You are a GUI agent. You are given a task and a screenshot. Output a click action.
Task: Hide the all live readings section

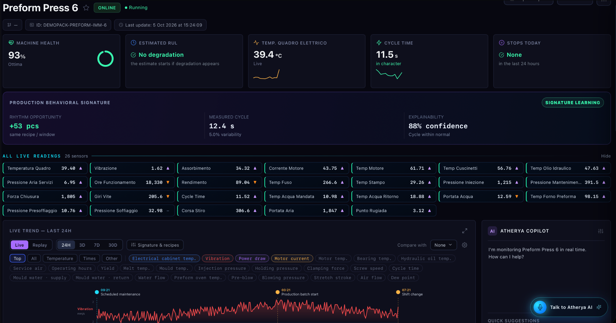click(x=606, y=156)
